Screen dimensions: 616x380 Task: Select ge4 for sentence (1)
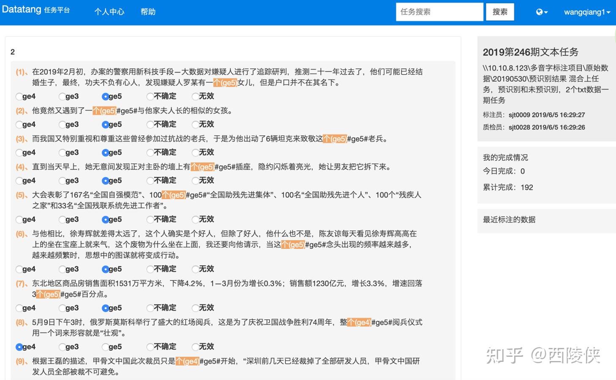[x=19, y=97]
